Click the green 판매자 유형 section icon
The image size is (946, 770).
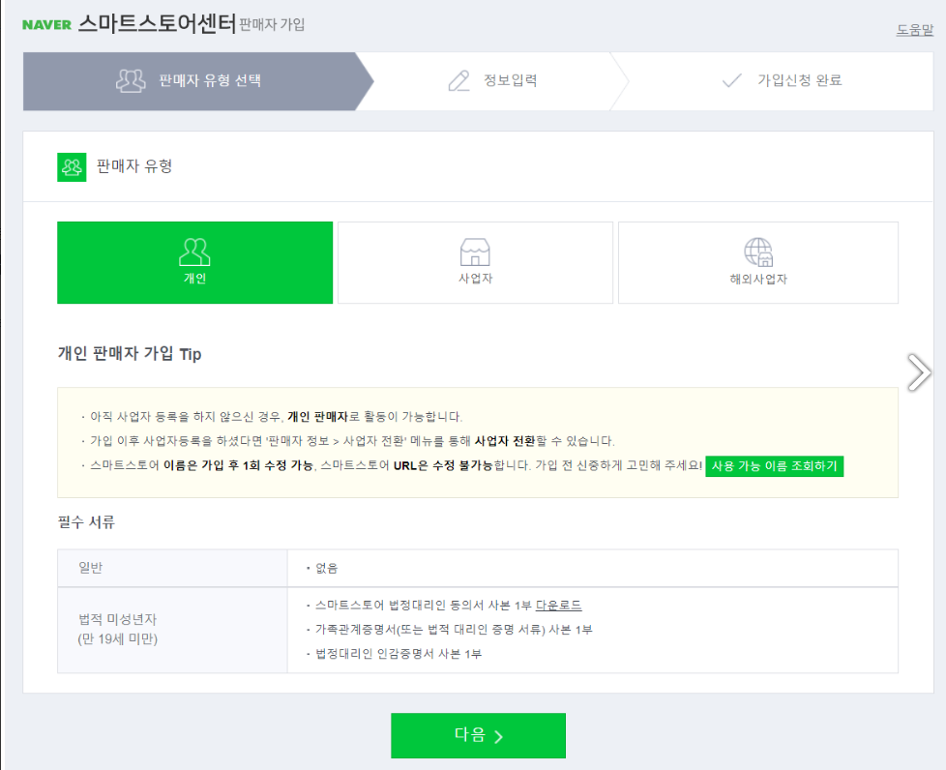(72, 167)
